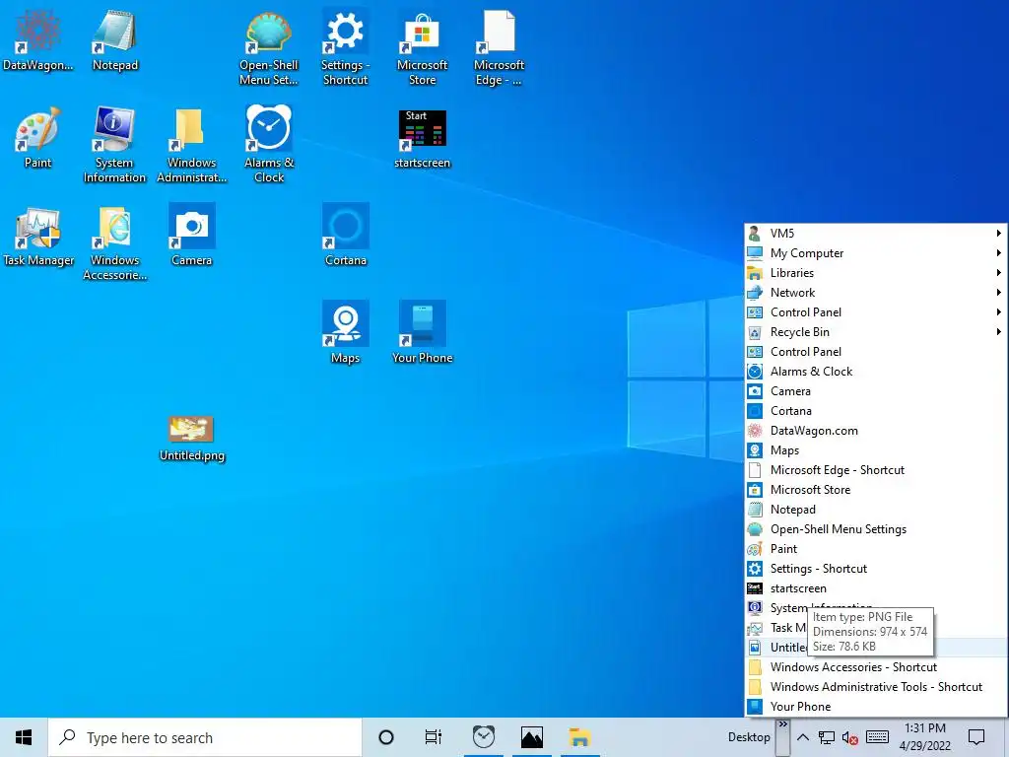
Task: Select the Cortana desktop icon
Action: [346, 235]
